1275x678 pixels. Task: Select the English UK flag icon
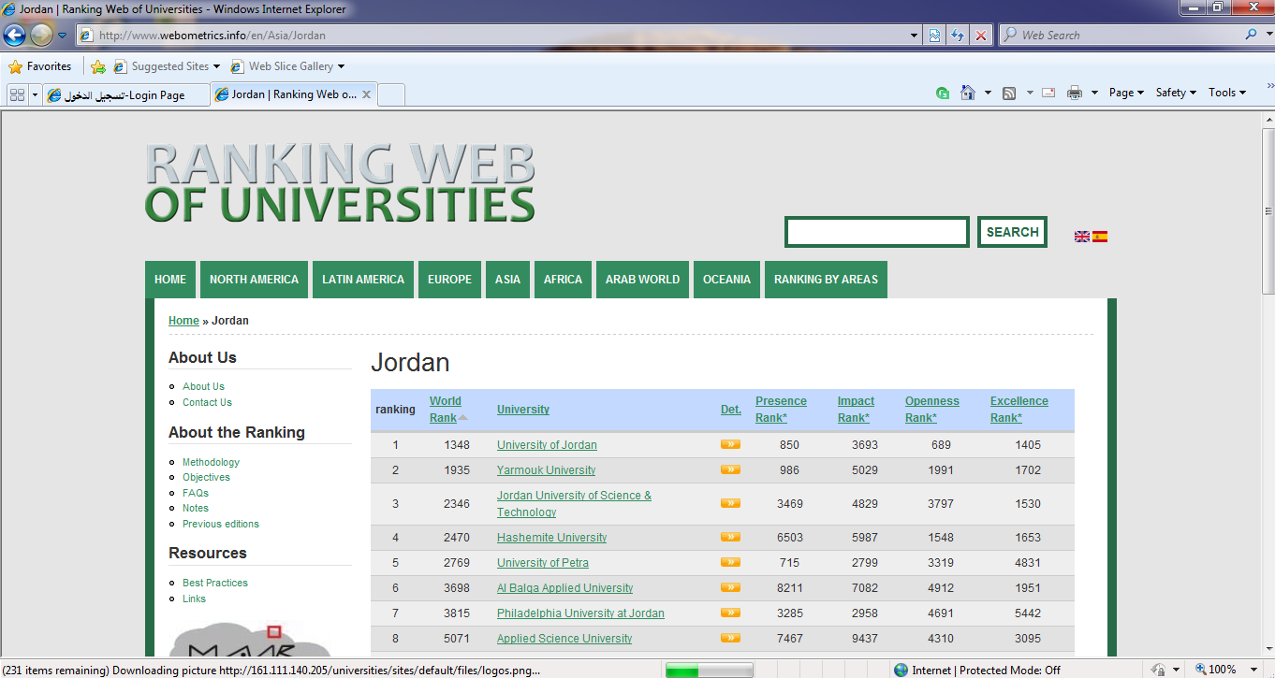pos(1082,237)
